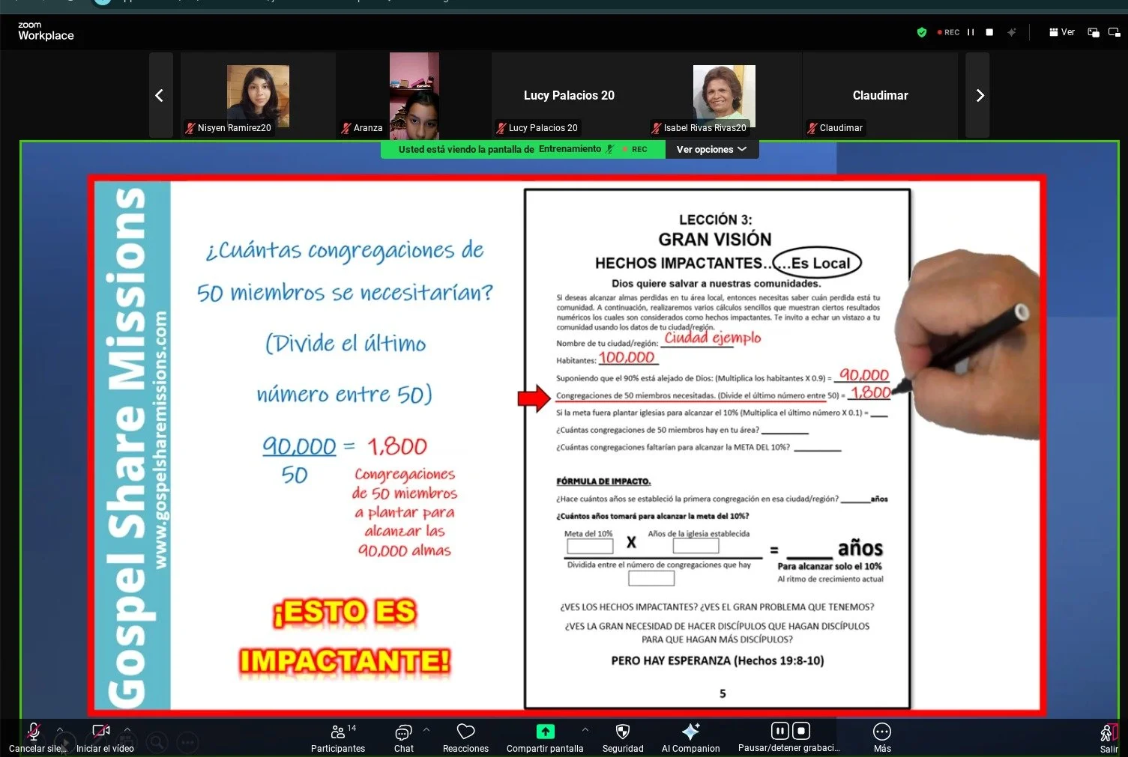Click muted mic icon by Aranza name
The width and height of the screenshot is (1128, 757).
click(x=346, y=128)
